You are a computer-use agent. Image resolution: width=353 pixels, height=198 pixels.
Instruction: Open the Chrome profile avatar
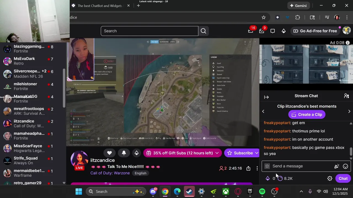337,17
